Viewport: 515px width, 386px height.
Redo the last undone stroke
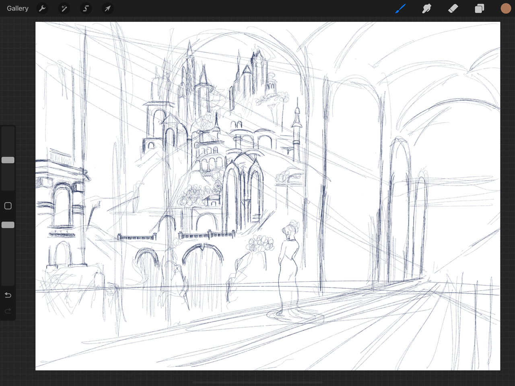[x=8, y=311]
